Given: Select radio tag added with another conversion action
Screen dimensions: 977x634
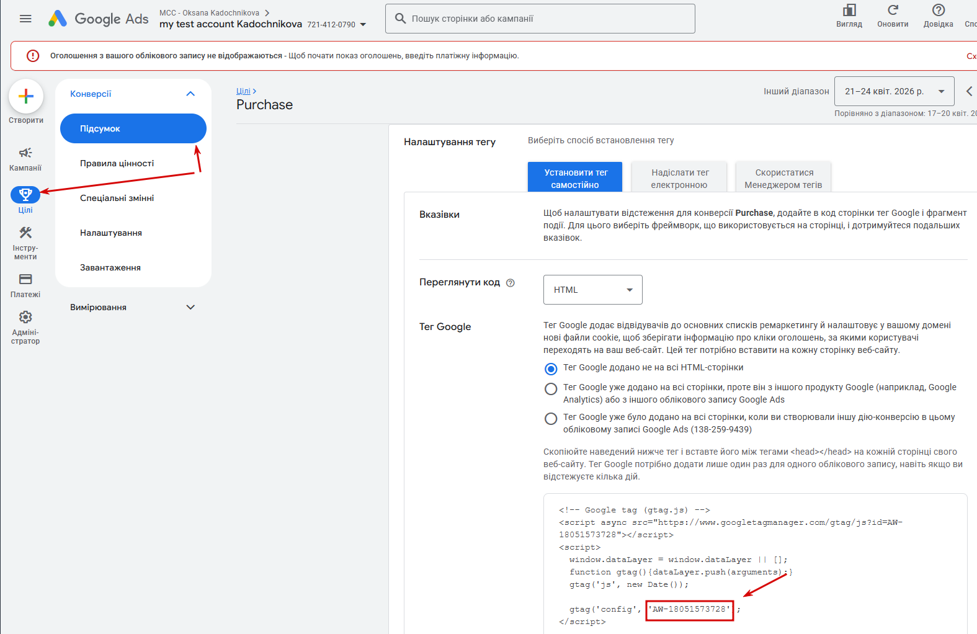Looking at the screenshot, I should tap(551, 419).
